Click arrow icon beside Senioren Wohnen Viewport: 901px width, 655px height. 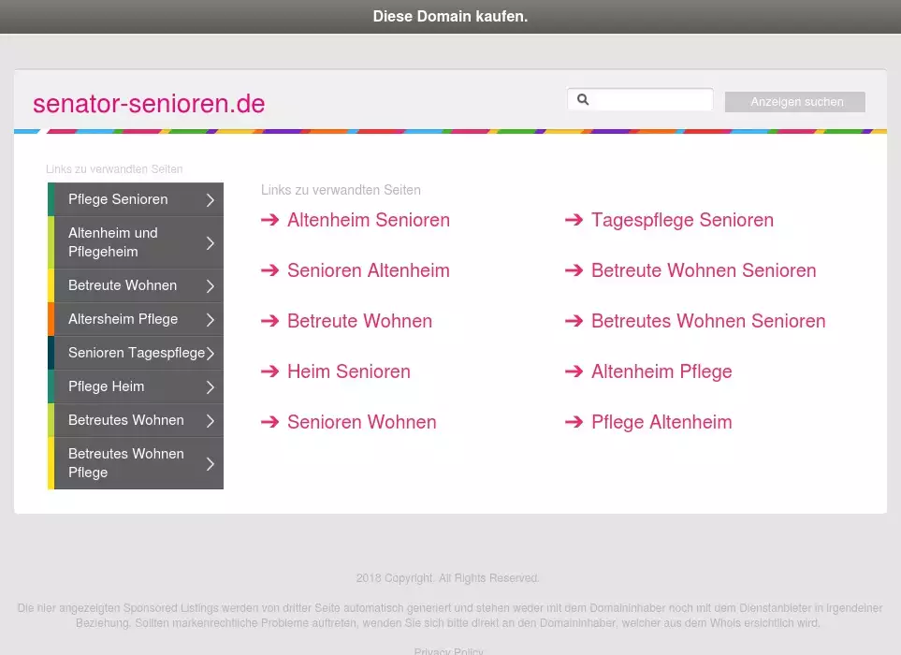coord(269,422)
